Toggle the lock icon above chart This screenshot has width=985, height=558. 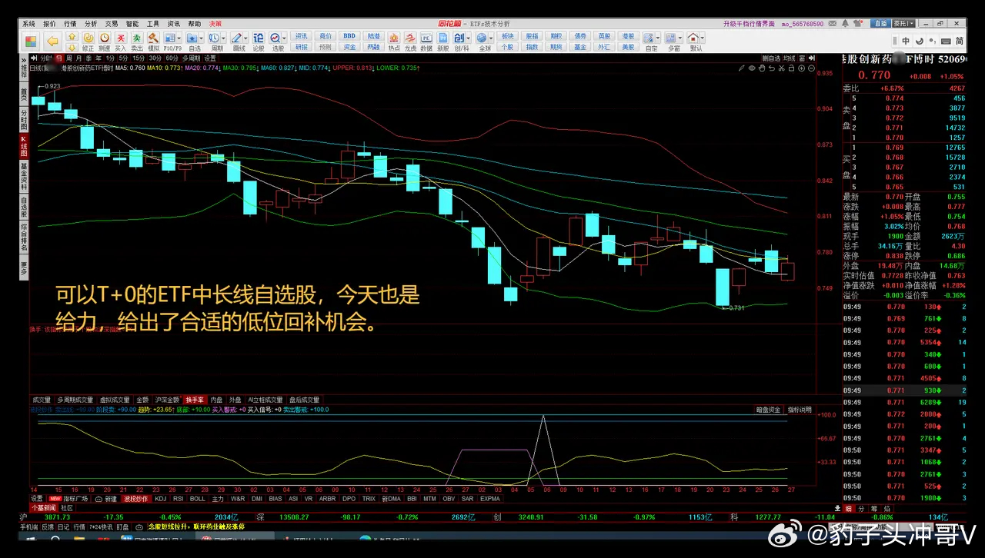point(792,68)
